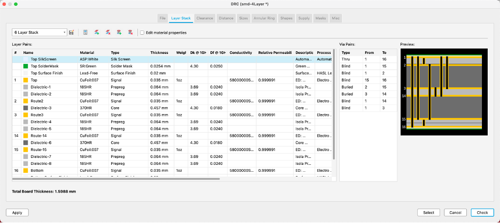Open the 6 Layer Stack dropdown
This screenshot has height=223, width=500.
[x=40, y=33]
